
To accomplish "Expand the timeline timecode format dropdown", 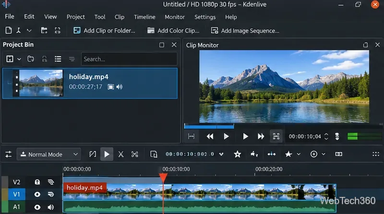I will 221,154.
